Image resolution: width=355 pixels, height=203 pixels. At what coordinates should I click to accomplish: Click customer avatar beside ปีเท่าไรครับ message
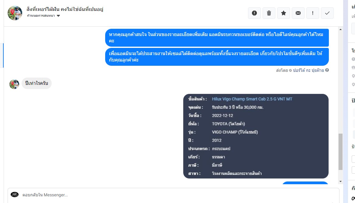(x=14, y=84)
